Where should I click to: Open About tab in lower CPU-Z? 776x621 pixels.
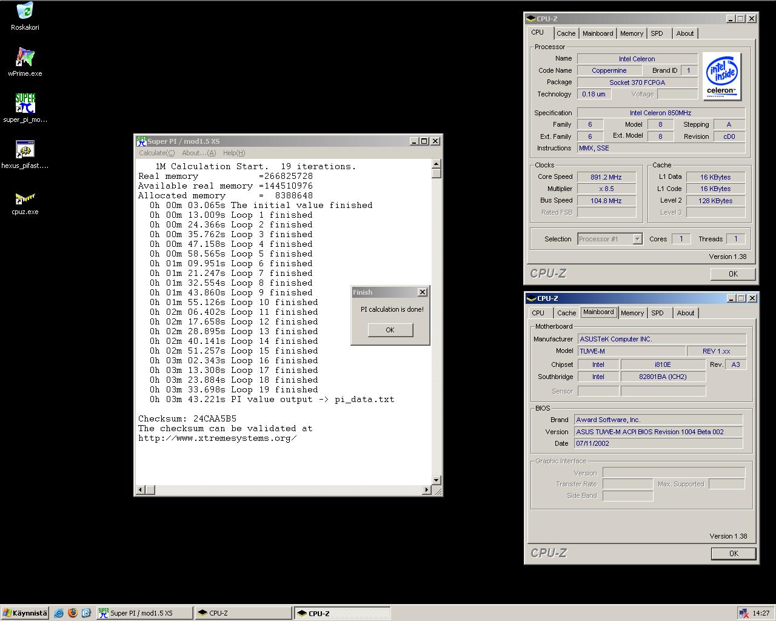686,314
